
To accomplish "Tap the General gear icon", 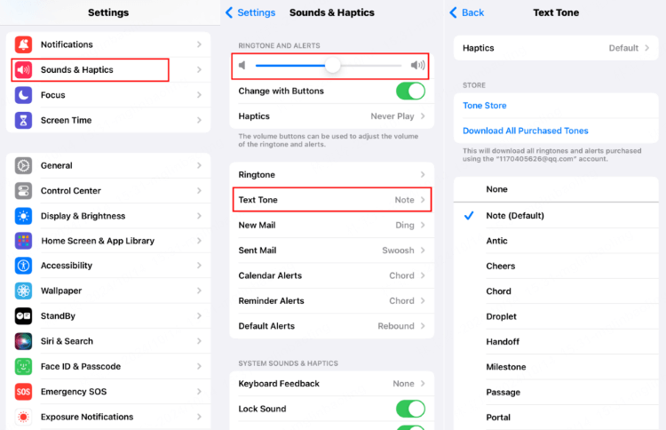I will [x=24, y=165].
